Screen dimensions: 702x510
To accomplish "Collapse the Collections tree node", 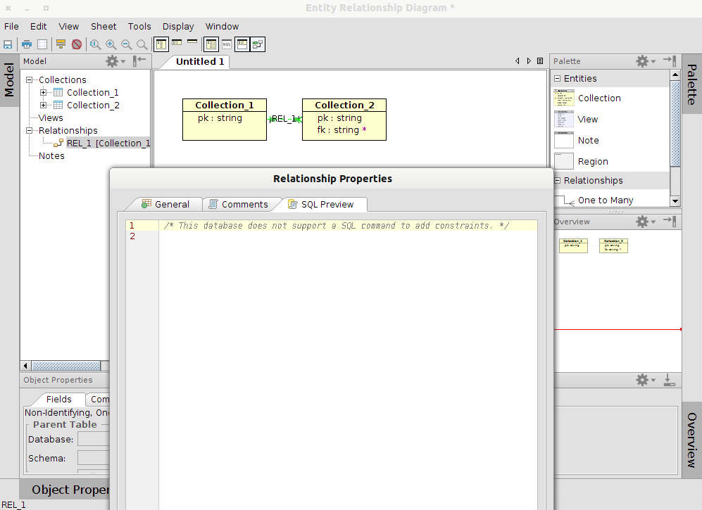I will [30, 80].
